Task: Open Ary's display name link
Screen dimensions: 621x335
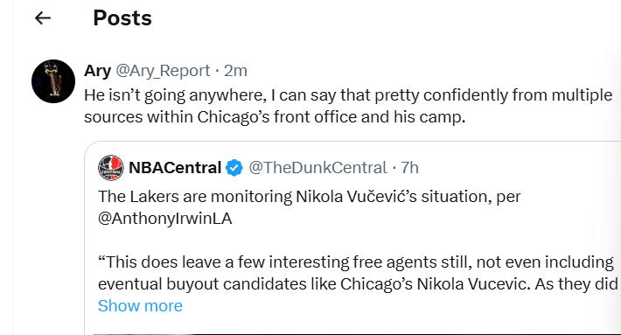Action: [97, 71]
